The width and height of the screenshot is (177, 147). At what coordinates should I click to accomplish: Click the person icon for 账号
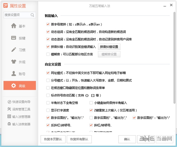point(14,73)
